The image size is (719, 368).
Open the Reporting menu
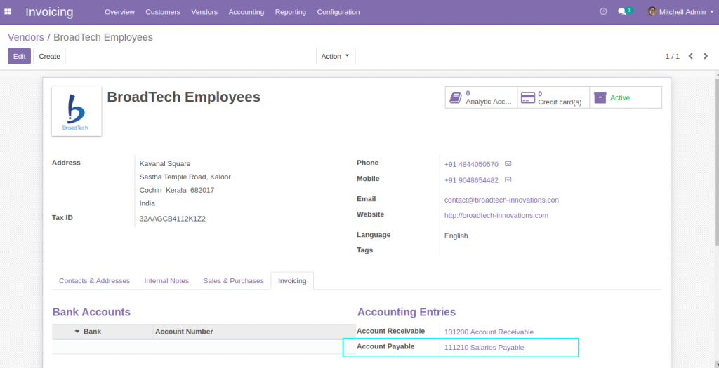(x=291, y=12)
